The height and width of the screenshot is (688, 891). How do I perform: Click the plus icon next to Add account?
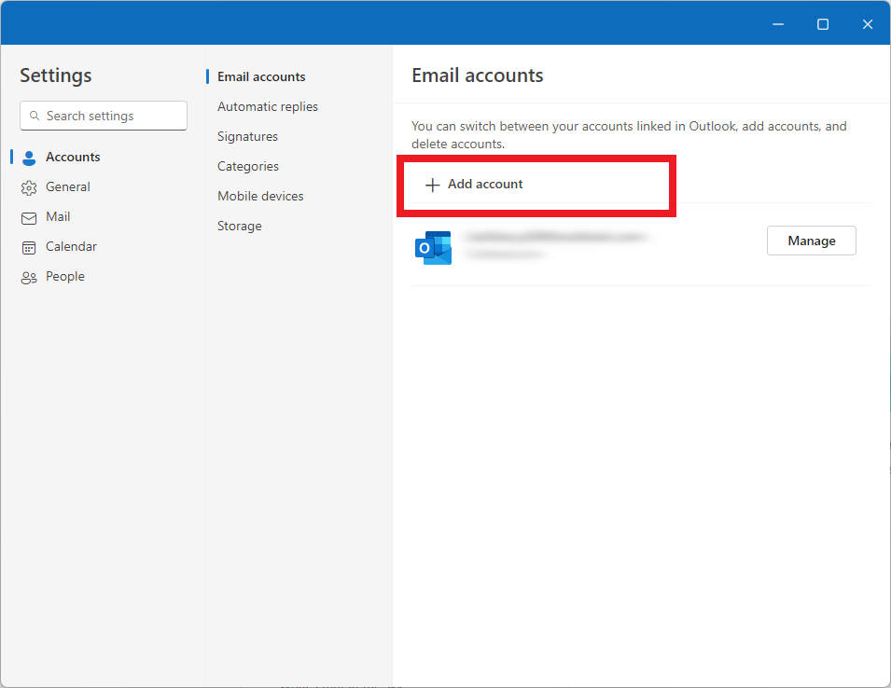(432, 185)
